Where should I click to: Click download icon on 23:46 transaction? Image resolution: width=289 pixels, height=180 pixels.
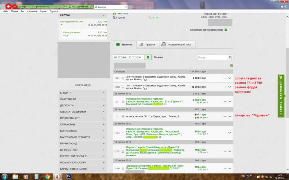tap(123, 168)
